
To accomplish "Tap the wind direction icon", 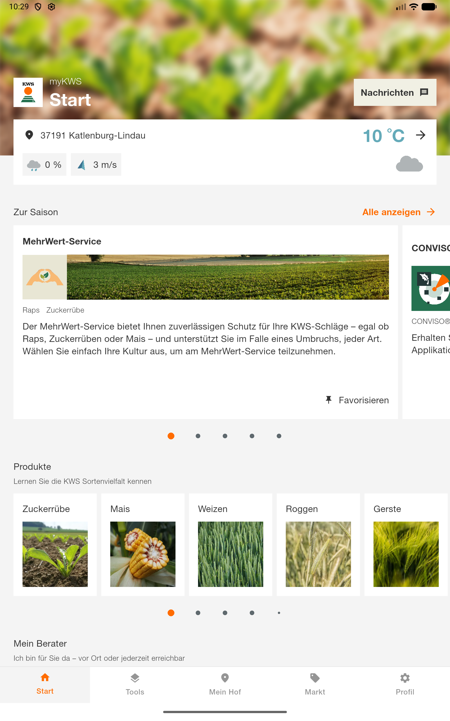I will coord(82,165).
